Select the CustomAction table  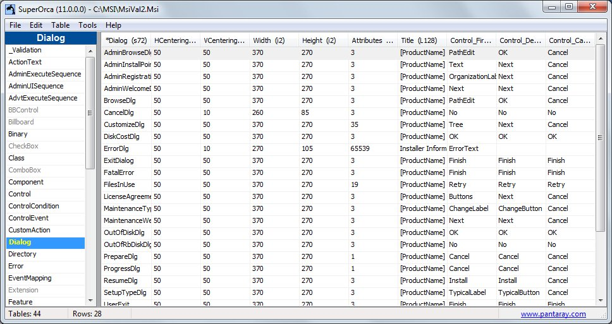(46, 231)
